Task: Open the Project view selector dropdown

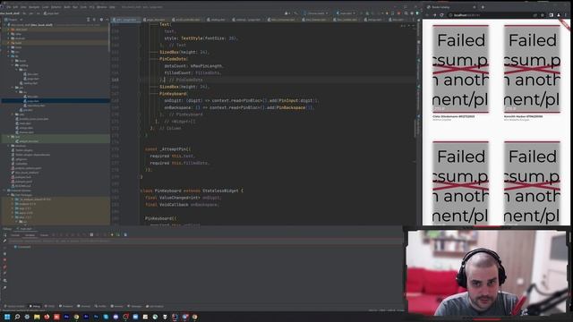Action: pos(14,20)
